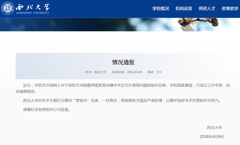Screen dimensions: 240x145
Task: Click the paragraph starting with 近日，学校关注到
Action: click(123, 89)
